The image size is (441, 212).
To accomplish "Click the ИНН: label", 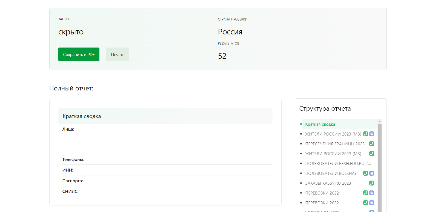I will click(68, 170).
